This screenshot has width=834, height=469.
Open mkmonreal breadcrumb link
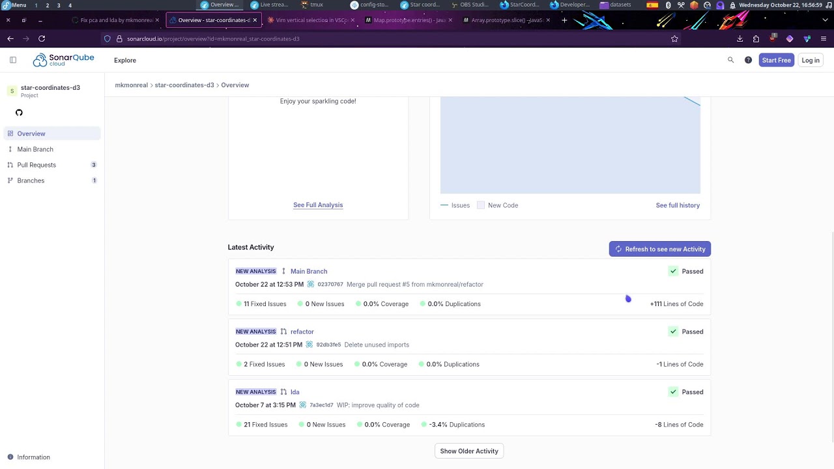132,85
